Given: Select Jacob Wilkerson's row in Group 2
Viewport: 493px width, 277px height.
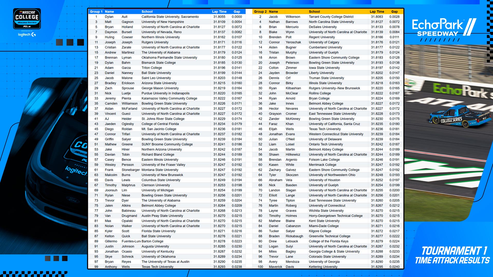Looking at the screenshot, I should pos(328,17).
